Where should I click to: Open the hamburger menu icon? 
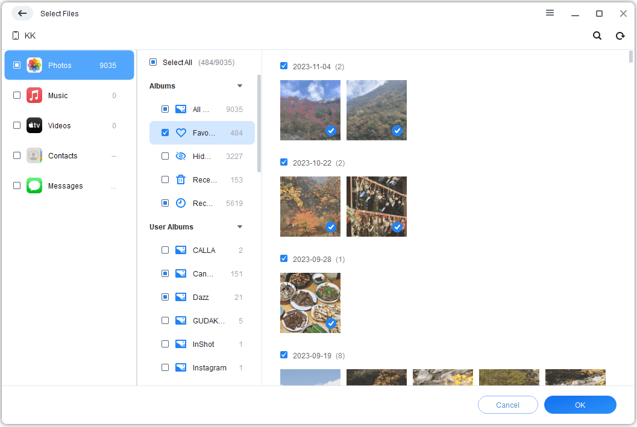point(550,13)
